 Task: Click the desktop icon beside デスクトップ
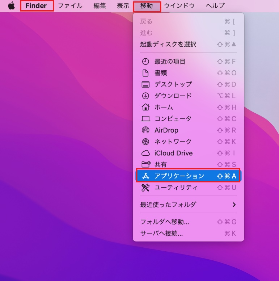point(145,84)
